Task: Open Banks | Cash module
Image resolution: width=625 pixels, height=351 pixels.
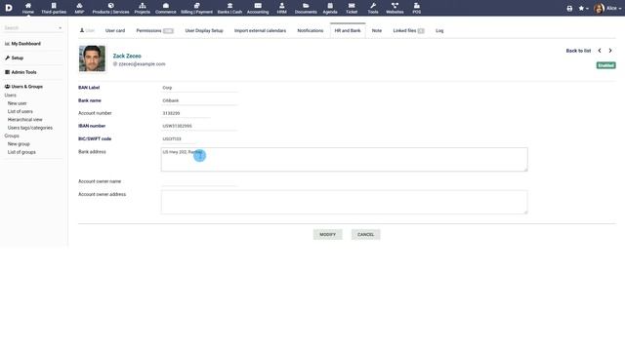Action: [229, 8]
